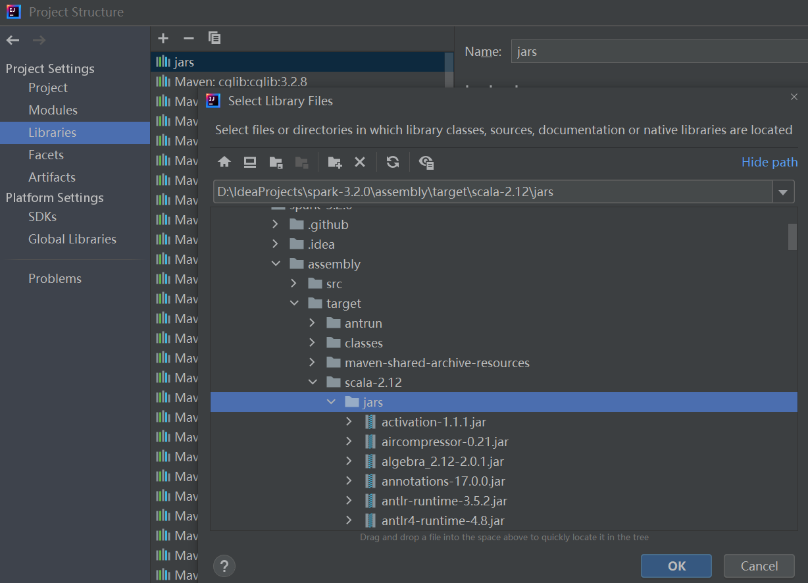Click the Copy library icon
This screenshot has height=583, width=808.
(x=214, y=38)
